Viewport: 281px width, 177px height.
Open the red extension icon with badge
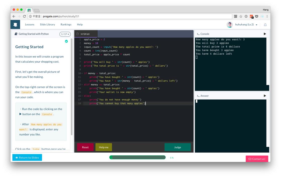(251, 17)
